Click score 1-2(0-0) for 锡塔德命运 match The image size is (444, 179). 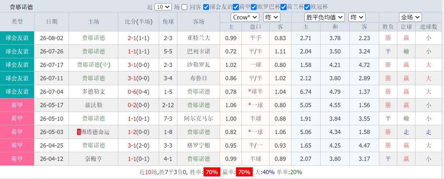coord(139,132)
